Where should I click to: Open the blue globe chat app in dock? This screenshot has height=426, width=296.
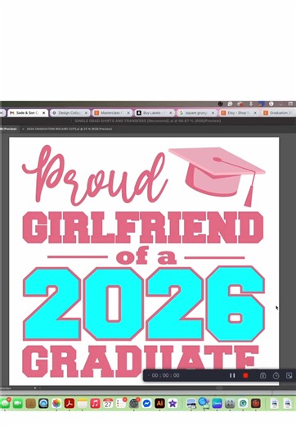coord(204,403)
